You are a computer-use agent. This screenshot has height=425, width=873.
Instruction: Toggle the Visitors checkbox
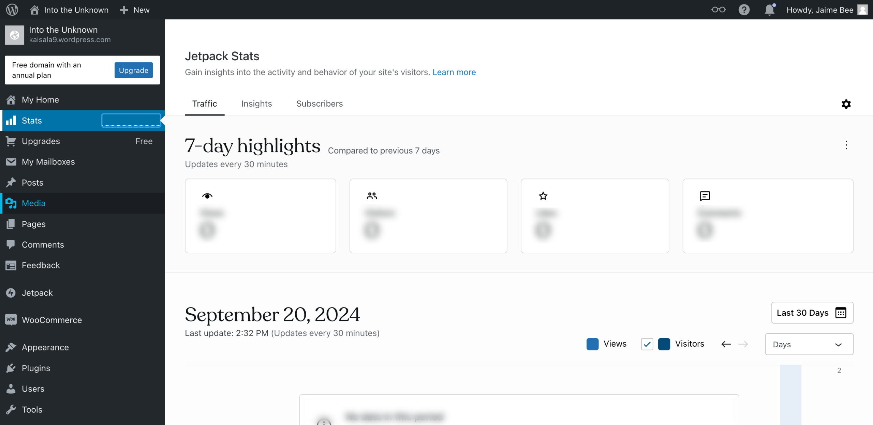tap(647, 344)
